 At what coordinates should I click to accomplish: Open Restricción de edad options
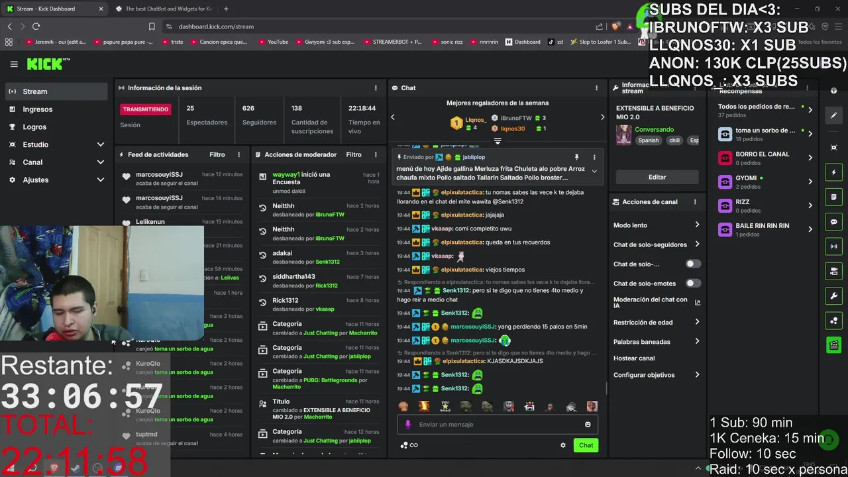click(657, 322)
